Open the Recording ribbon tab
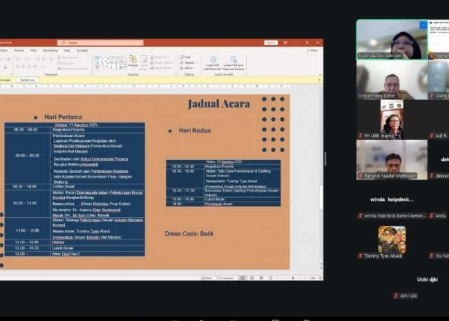The image size is (449, 321). coord(50,51)
